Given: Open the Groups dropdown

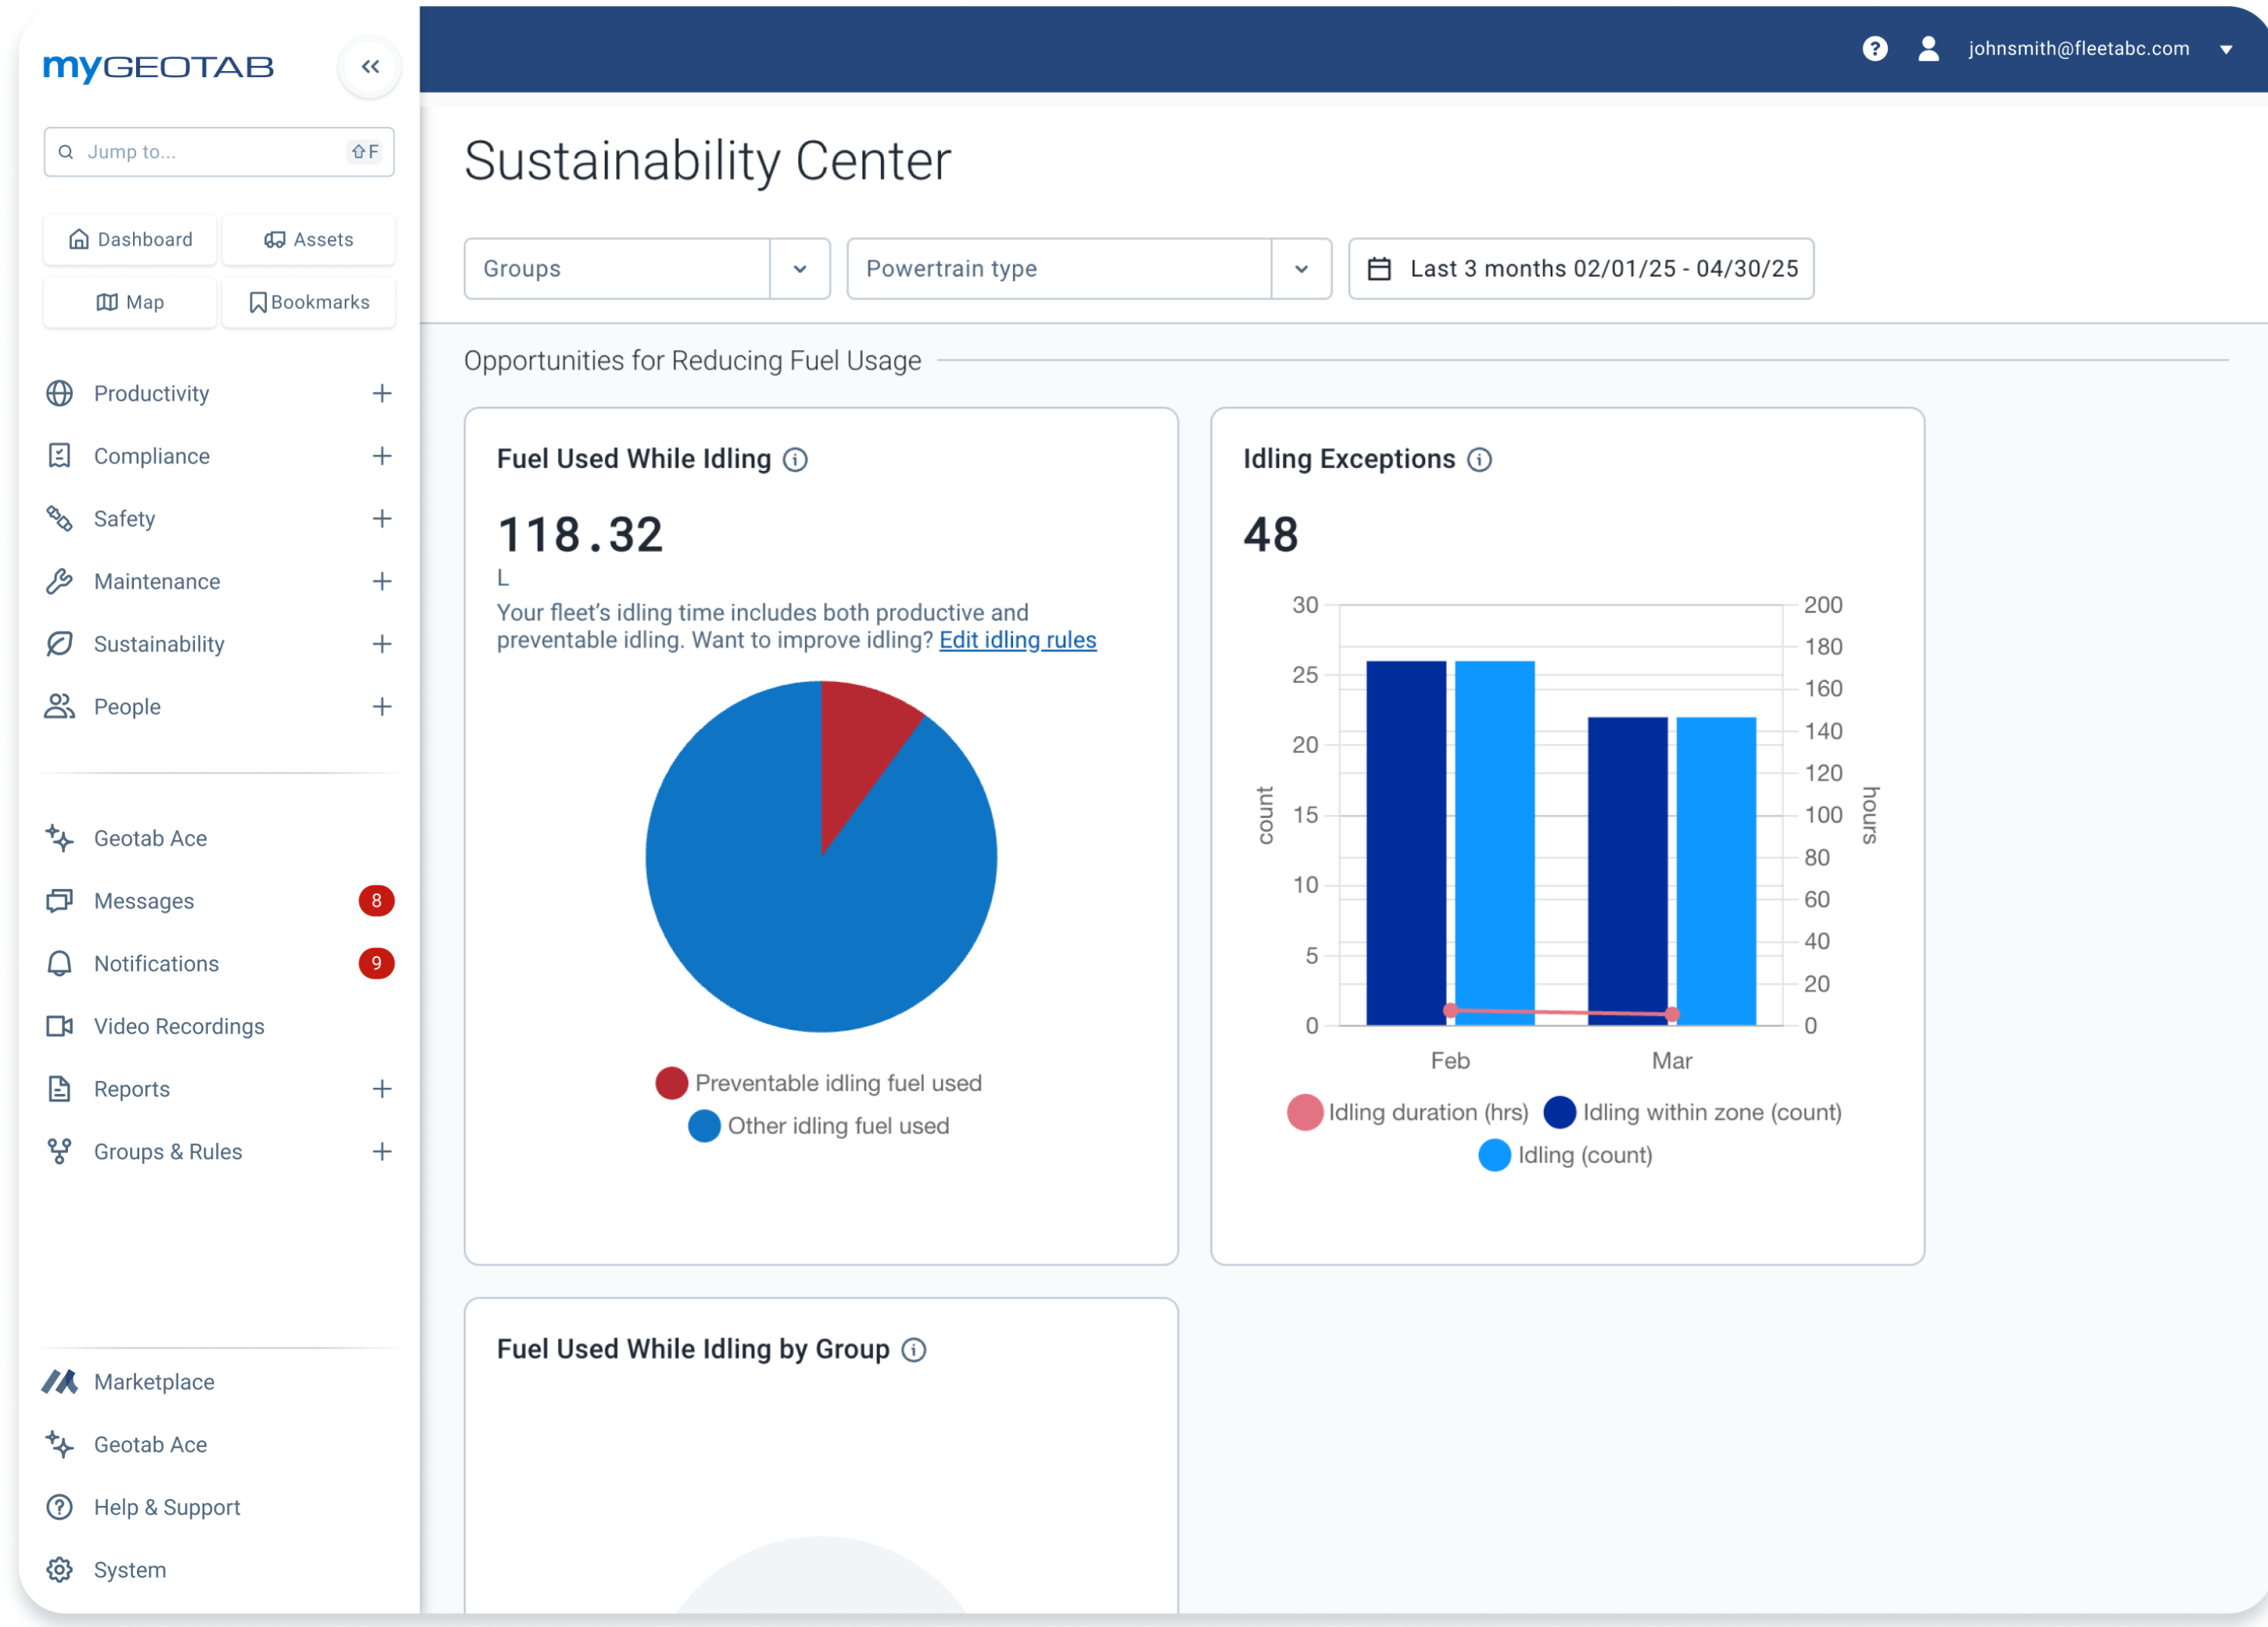Looking at the screenshot, I should click(x=647, y=269).
